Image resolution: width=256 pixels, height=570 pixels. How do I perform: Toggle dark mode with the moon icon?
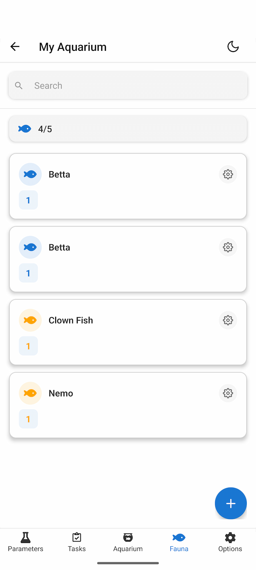click(233, 46)
